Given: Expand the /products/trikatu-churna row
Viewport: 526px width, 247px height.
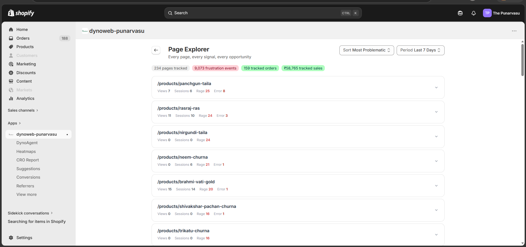Looking at the screenshot, I should pos(436,235).
